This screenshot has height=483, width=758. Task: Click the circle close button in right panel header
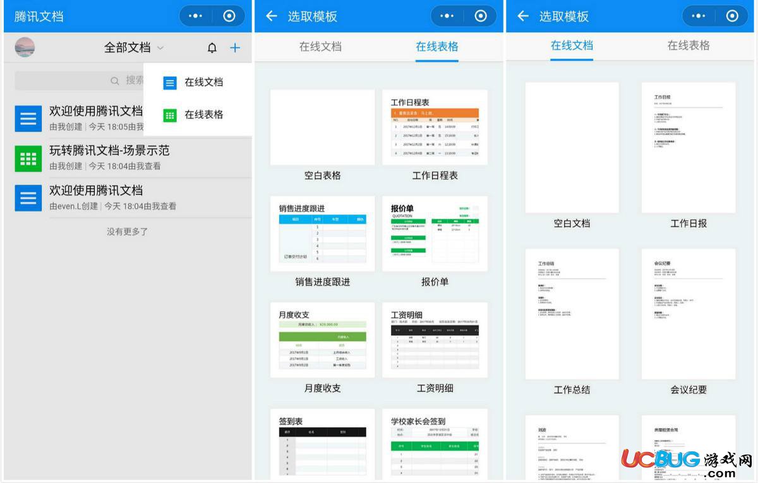(732, 16)
